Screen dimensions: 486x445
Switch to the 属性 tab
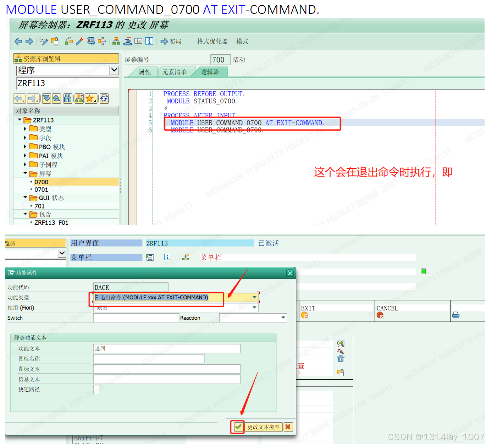pyautogui.click(x=145, y=72)
